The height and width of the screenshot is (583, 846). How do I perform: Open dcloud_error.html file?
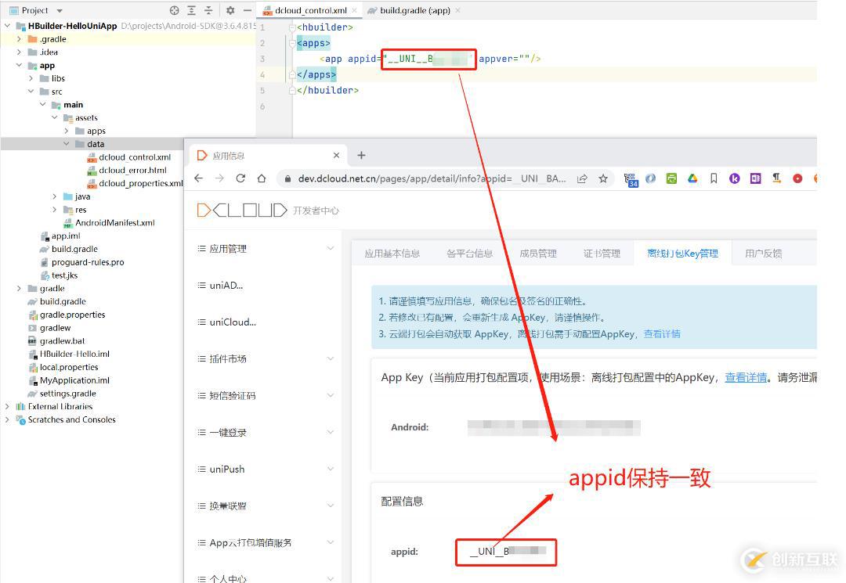coord(132,171)
